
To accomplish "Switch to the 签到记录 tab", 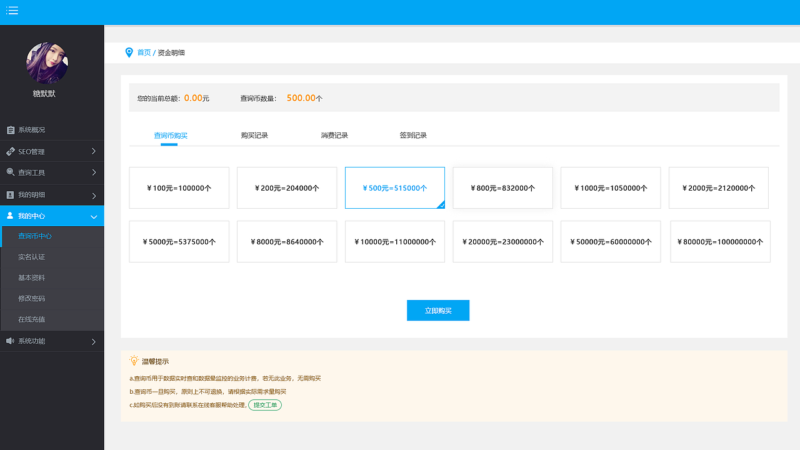I will (x=413, y=136).
